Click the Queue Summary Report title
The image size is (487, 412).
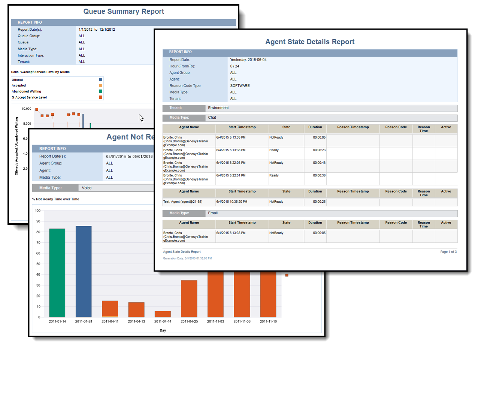[124, 12]
